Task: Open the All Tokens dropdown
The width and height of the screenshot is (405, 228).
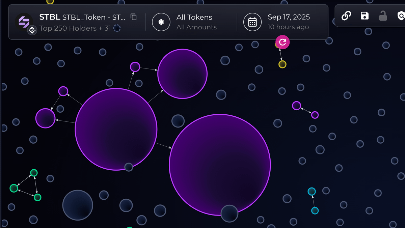Action: point(194,17)
